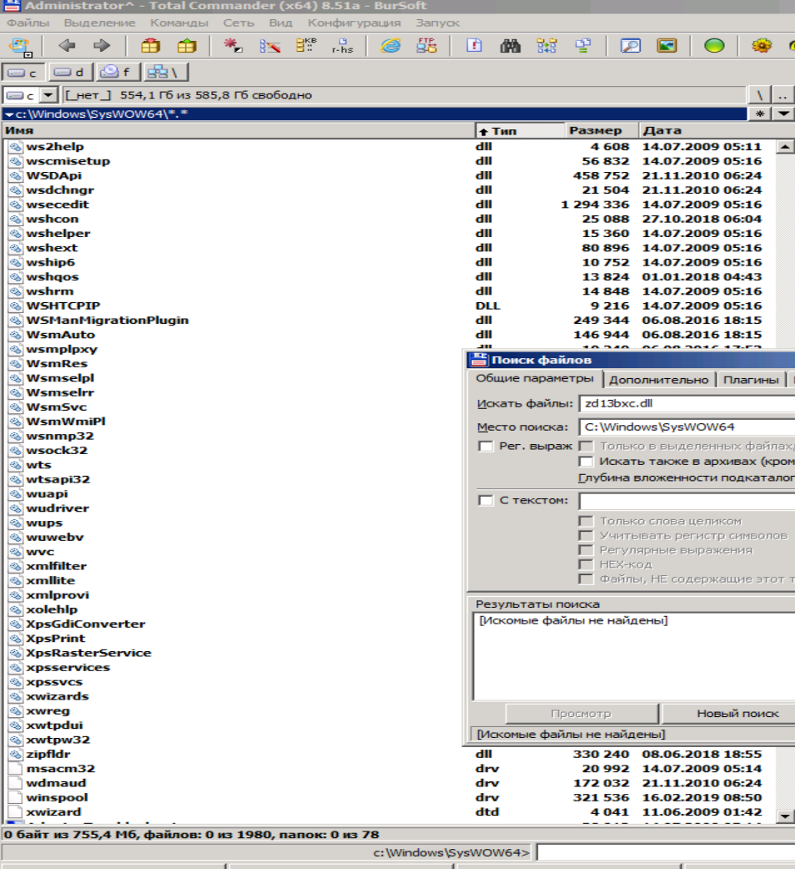Toggle Искать также в архивах checkbox
Viewport: 795px width, 869px height.
[x=586, y=462]
